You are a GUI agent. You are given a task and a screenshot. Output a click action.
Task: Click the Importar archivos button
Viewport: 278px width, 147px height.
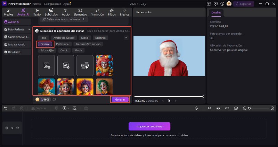149,126
